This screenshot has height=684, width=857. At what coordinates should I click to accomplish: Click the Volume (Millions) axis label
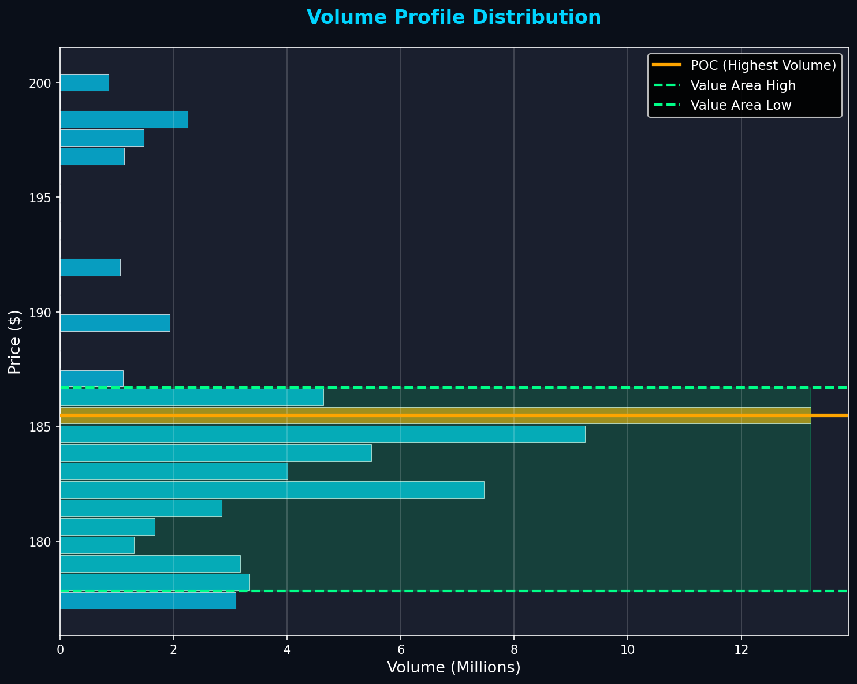[x=454, y=667]
